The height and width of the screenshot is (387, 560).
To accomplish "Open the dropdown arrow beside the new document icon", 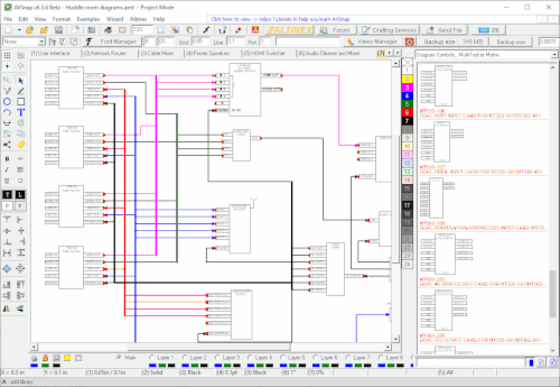I will (19, 30).
